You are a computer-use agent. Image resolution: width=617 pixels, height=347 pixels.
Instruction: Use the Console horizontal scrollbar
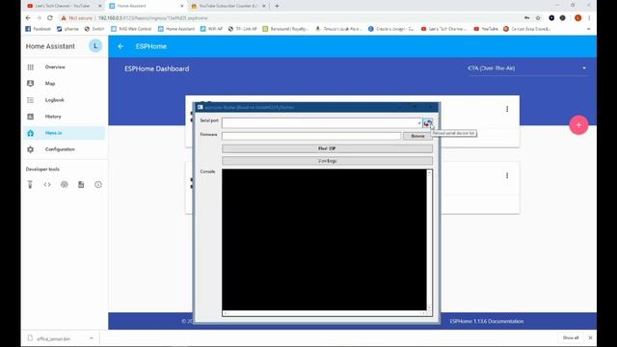coord(324,313)
